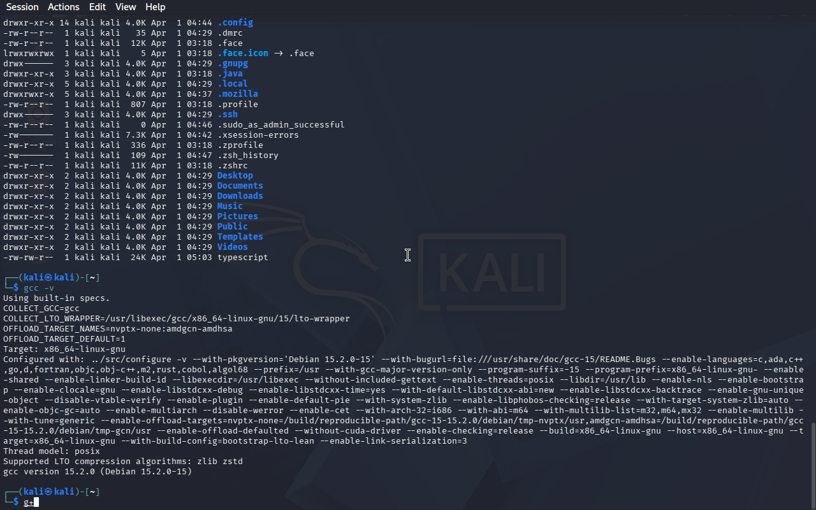Viewport: 816px width, 510px height.
Task: Click the Desktop directory name
Action: pyautogui.click(x=235, y=175)
